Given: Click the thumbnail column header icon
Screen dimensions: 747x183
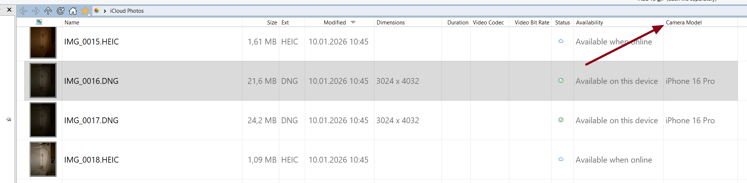Looking at the screenshot, I should point(39,22).
